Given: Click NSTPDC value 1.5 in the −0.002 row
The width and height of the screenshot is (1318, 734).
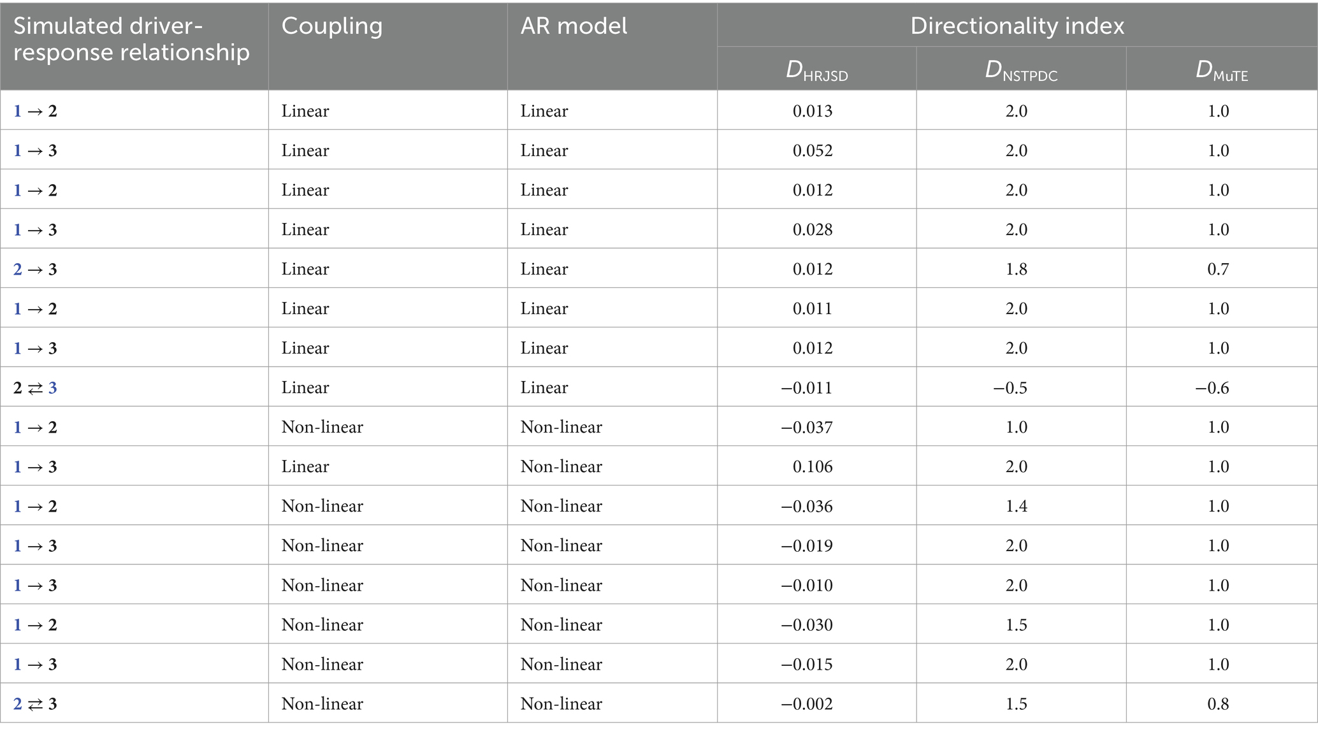Looking at the screenshot, I should click(x=1017, y=703).
